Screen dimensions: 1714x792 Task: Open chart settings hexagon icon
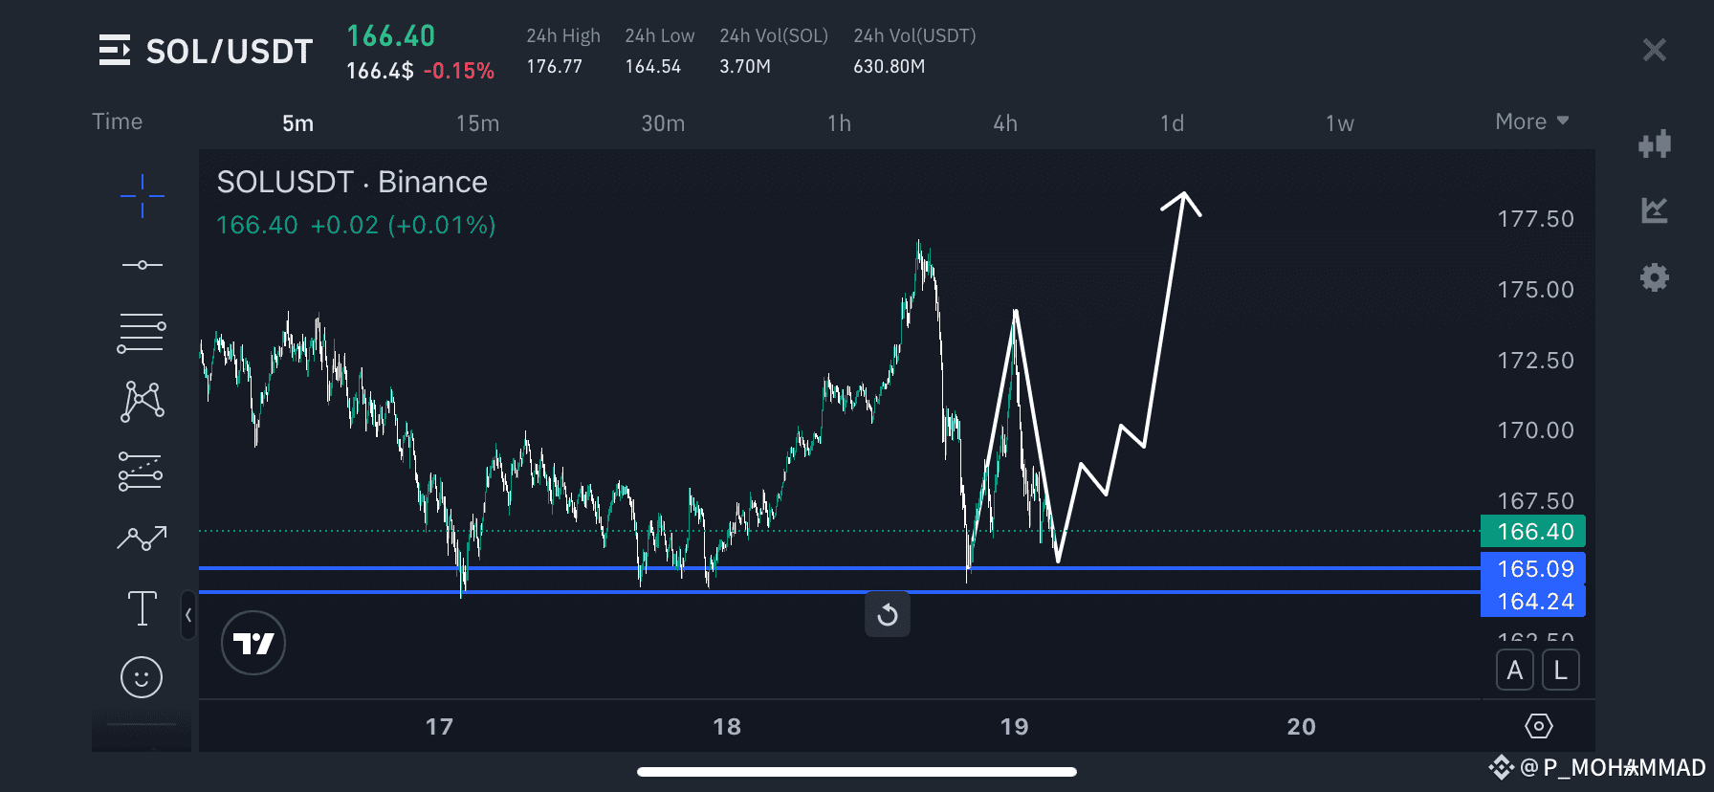coord(1538,726)
